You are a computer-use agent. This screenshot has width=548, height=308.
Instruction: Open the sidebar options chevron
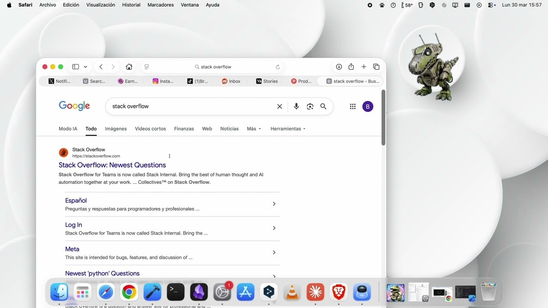click(x=86, y=67)
